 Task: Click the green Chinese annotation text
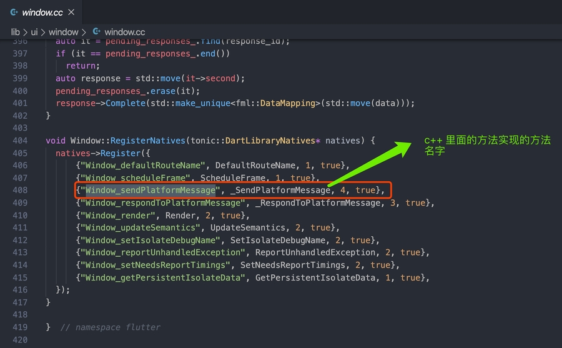pyautogui.click(x=487, y=146)
